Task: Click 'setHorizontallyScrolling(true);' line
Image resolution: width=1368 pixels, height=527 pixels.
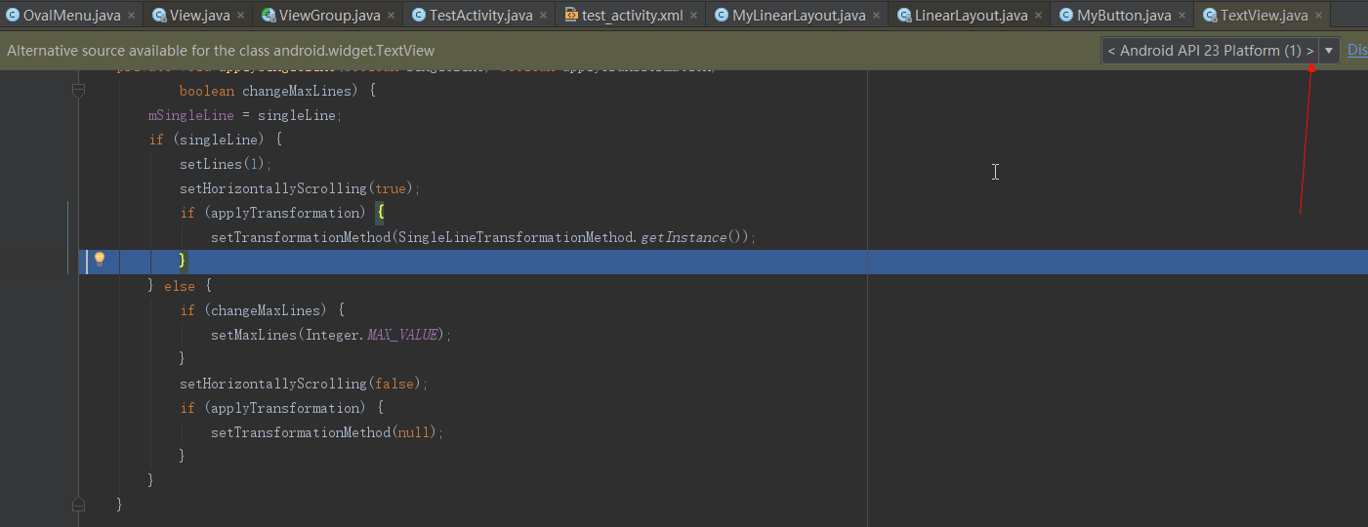Action: point(300,188)
